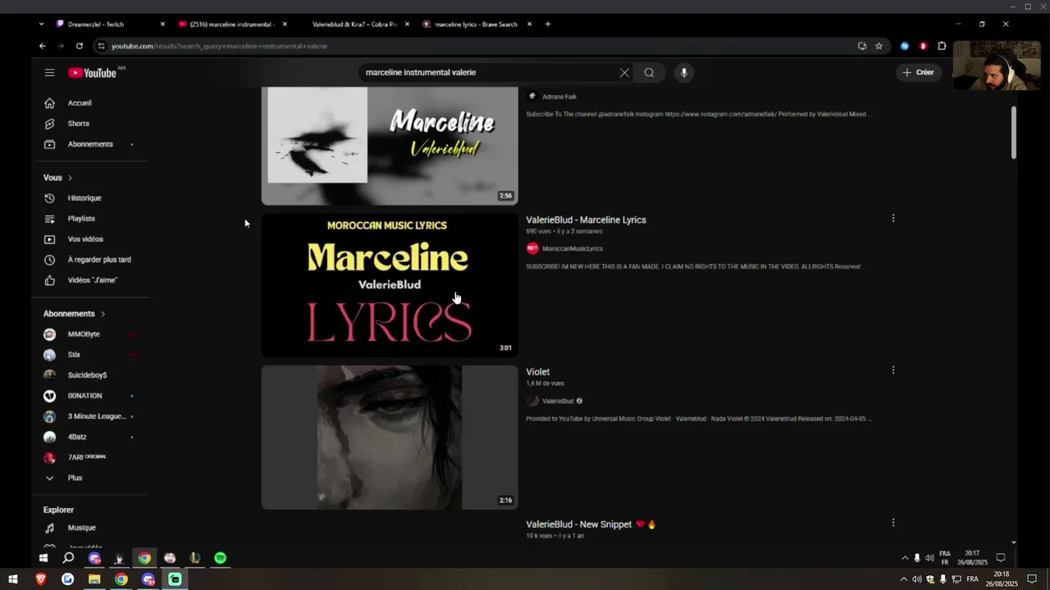Open the Streamlabs icon in the taskbar
This screenshot has width=1050, height=590.
[x=175, y=579]
